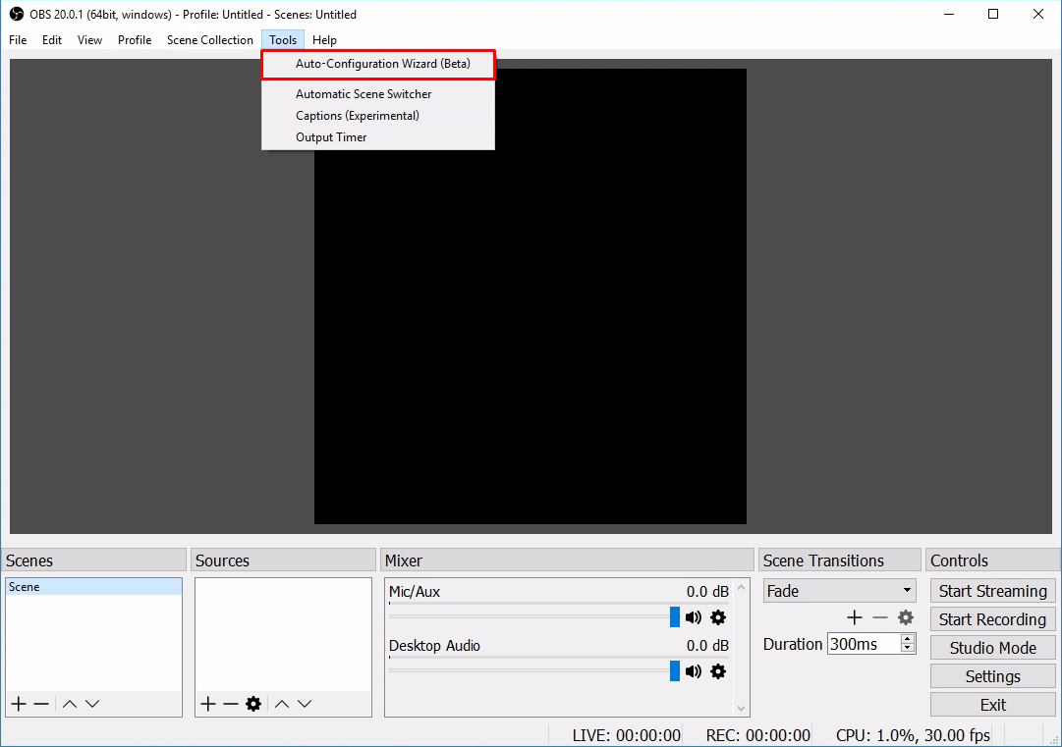Open the Profile menu

pyautogui.click(x=135, y=40)
